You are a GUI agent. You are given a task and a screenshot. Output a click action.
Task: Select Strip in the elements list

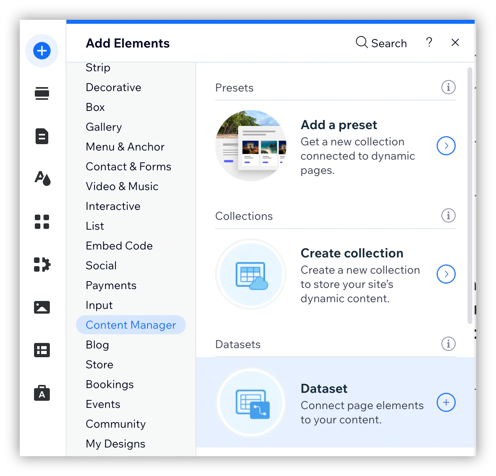98,67
